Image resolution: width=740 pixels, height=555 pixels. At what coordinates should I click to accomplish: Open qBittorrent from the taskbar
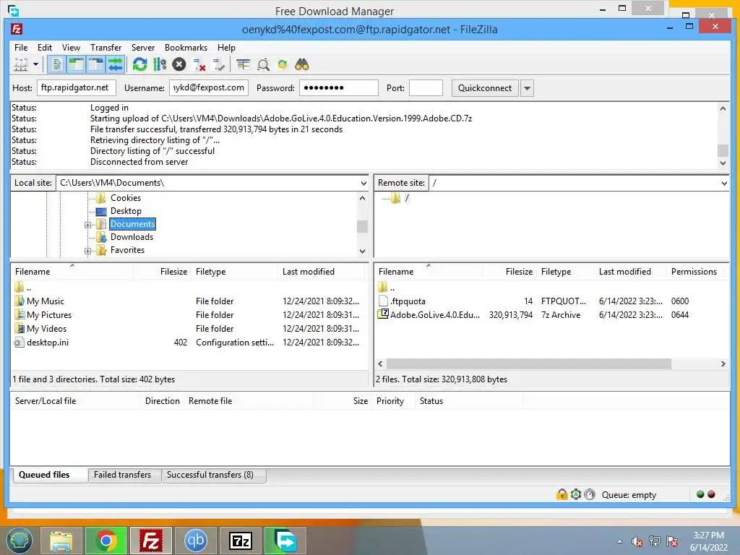195,541
